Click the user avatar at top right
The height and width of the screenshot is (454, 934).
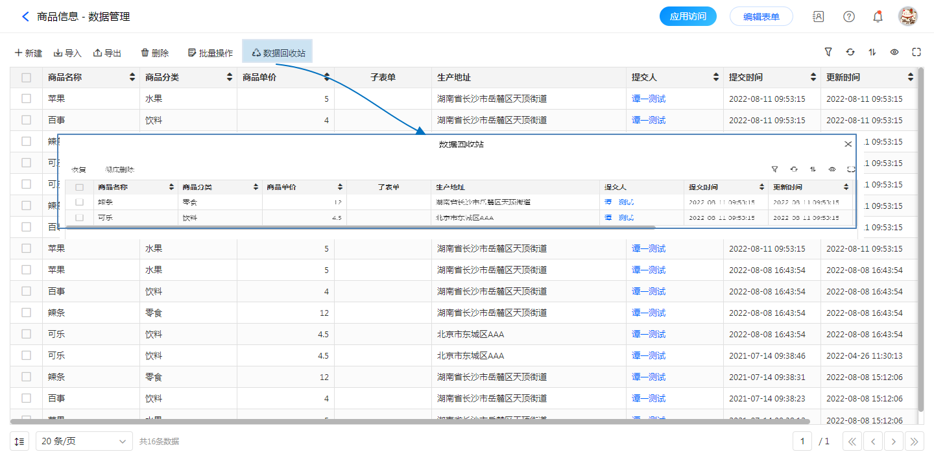tap(907, 17)
